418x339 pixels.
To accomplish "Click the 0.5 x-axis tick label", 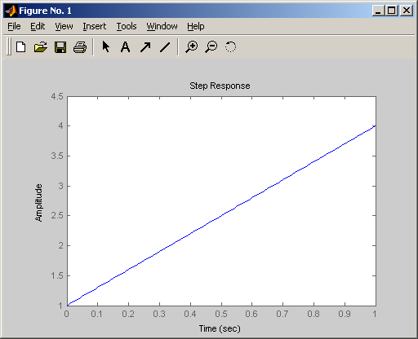I will 221,315.
